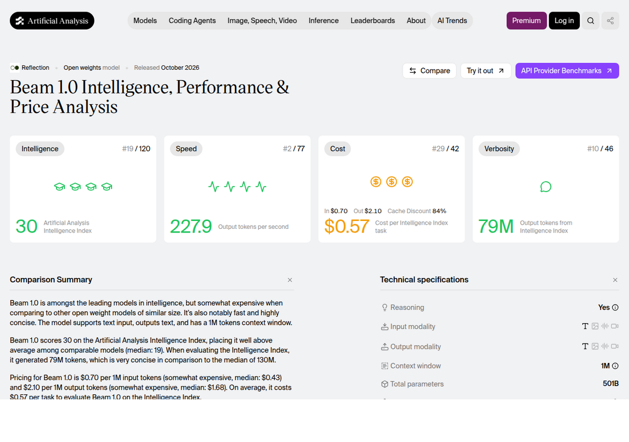Click the Open weights model text
Screen dimensions: 629x442
point(92,68)
